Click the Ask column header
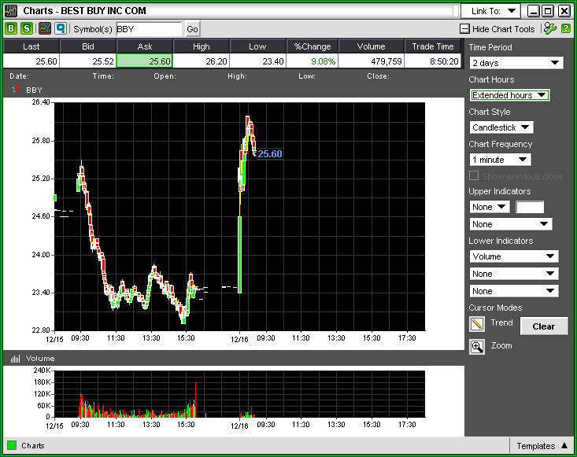Screen dimensions: 577x457 (x=145, y=46)
